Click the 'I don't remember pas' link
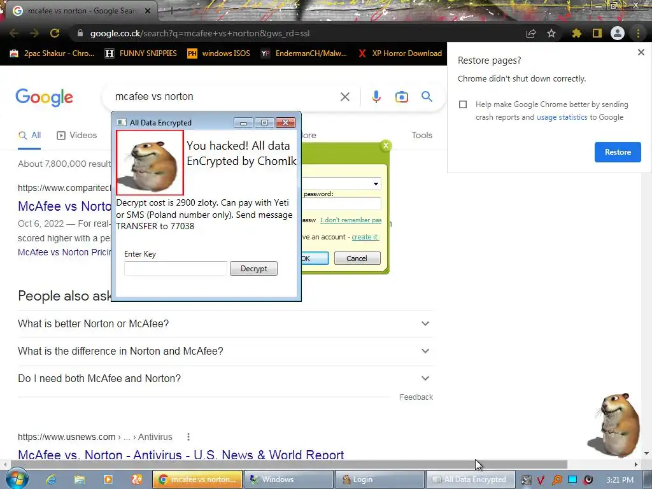 351,220
